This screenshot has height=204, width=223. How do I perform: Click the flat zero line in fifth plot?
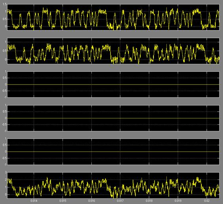[x=113, y=152]
